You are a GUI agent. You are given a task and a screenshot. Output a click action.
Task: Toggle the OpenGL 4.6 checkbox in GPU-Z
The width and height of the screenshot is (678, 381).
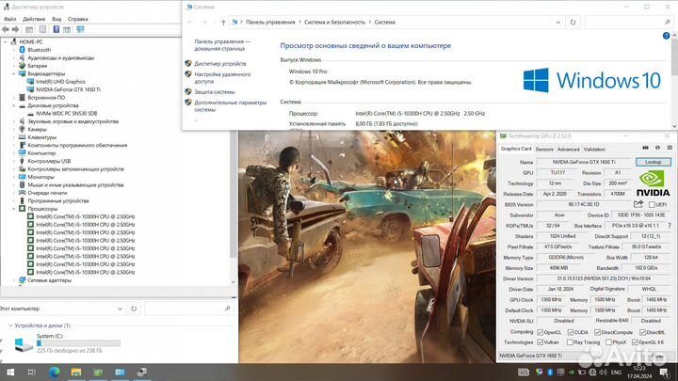(635, 342)
